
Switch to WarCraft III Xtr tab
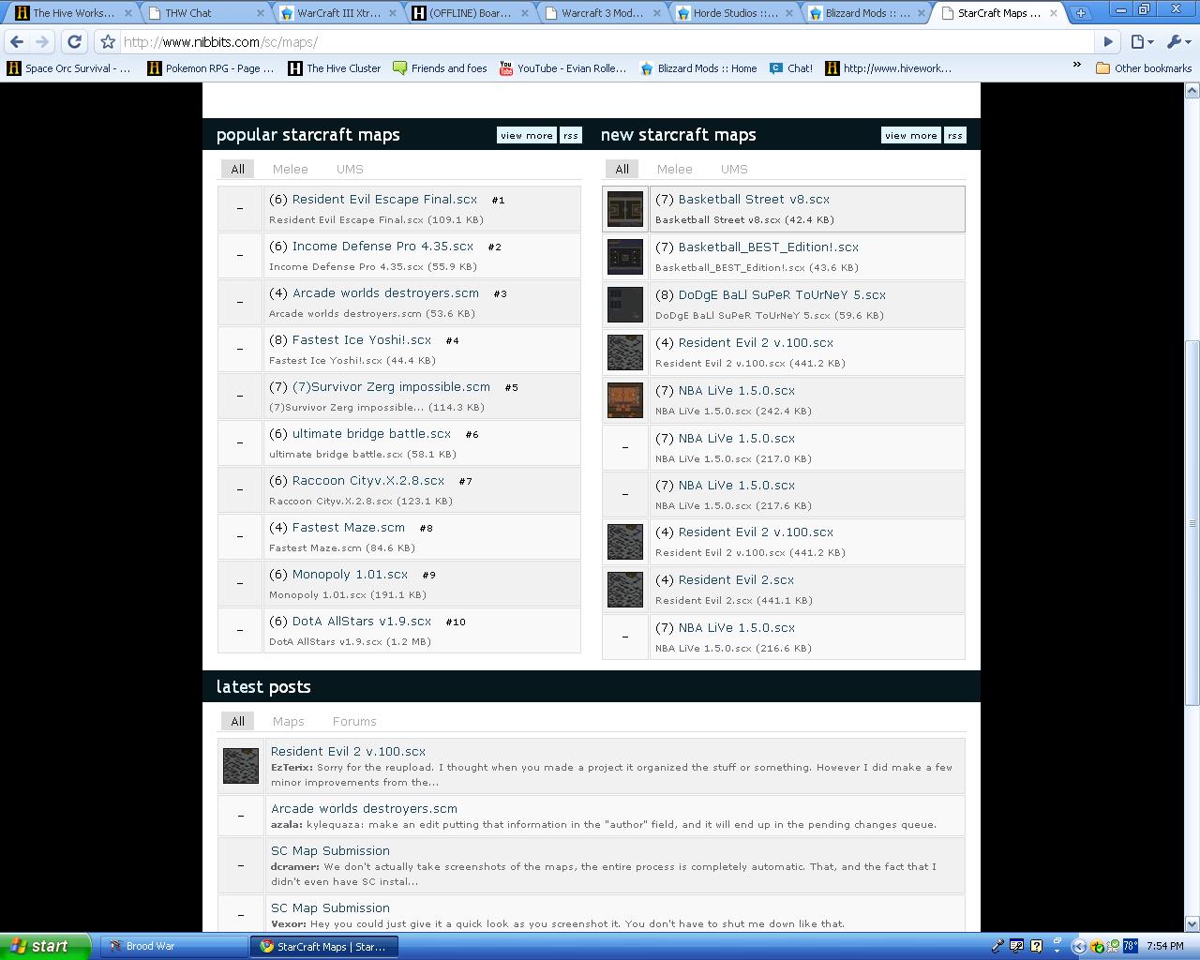[337, 13]
